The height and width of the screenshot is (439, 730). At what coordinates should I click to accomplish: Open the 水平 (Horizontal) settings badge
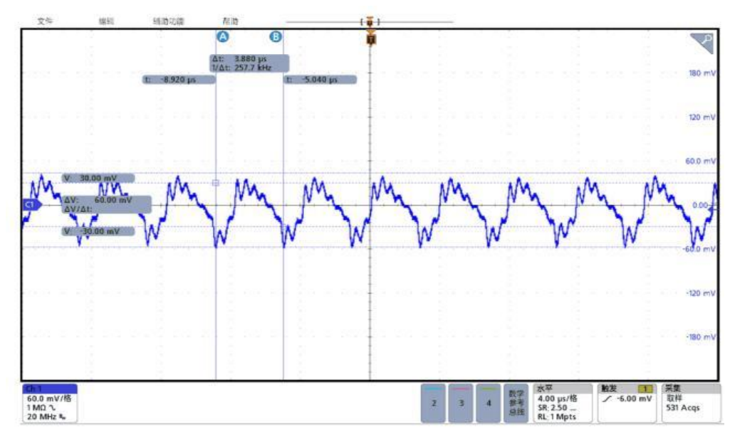(x=563, y=403)
